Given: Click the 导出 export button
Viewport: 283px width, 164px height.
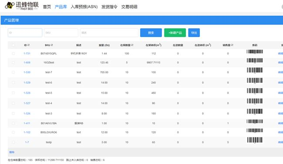Looking at the screenshot, I should [194, 33].
